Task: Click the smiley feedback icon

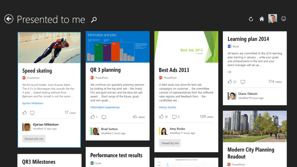Action: (x=284, y=19)
